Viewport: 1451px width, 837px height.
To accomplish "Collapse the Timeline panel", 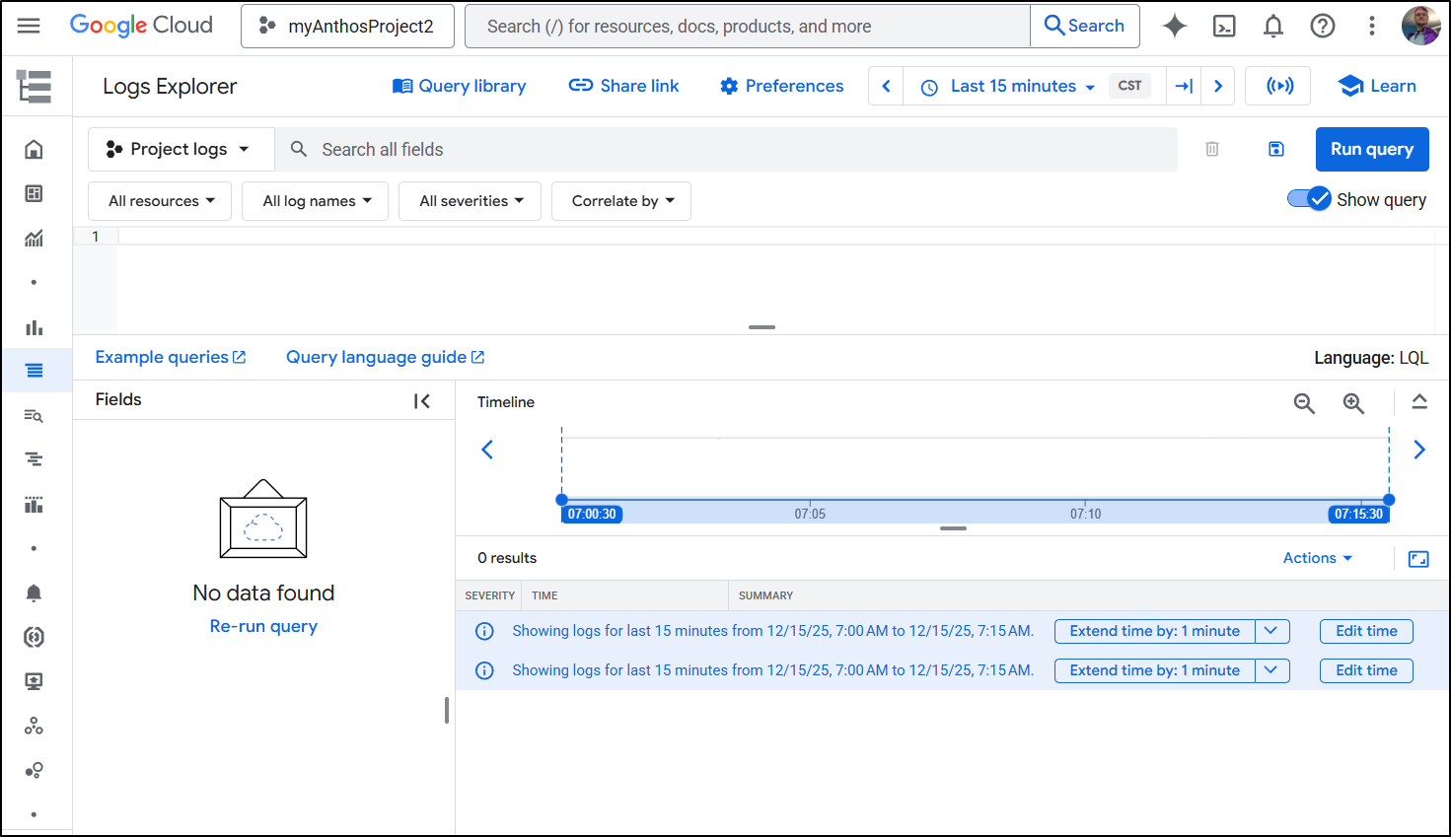I will [x=1418, y=401].
